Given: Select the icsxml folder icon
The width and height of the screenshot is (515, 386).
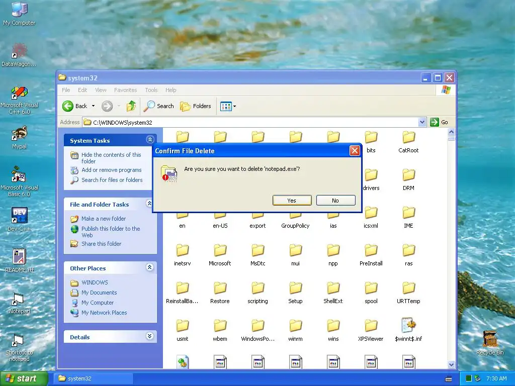Looking at the screenshot, I should click(x=371, y=213).
